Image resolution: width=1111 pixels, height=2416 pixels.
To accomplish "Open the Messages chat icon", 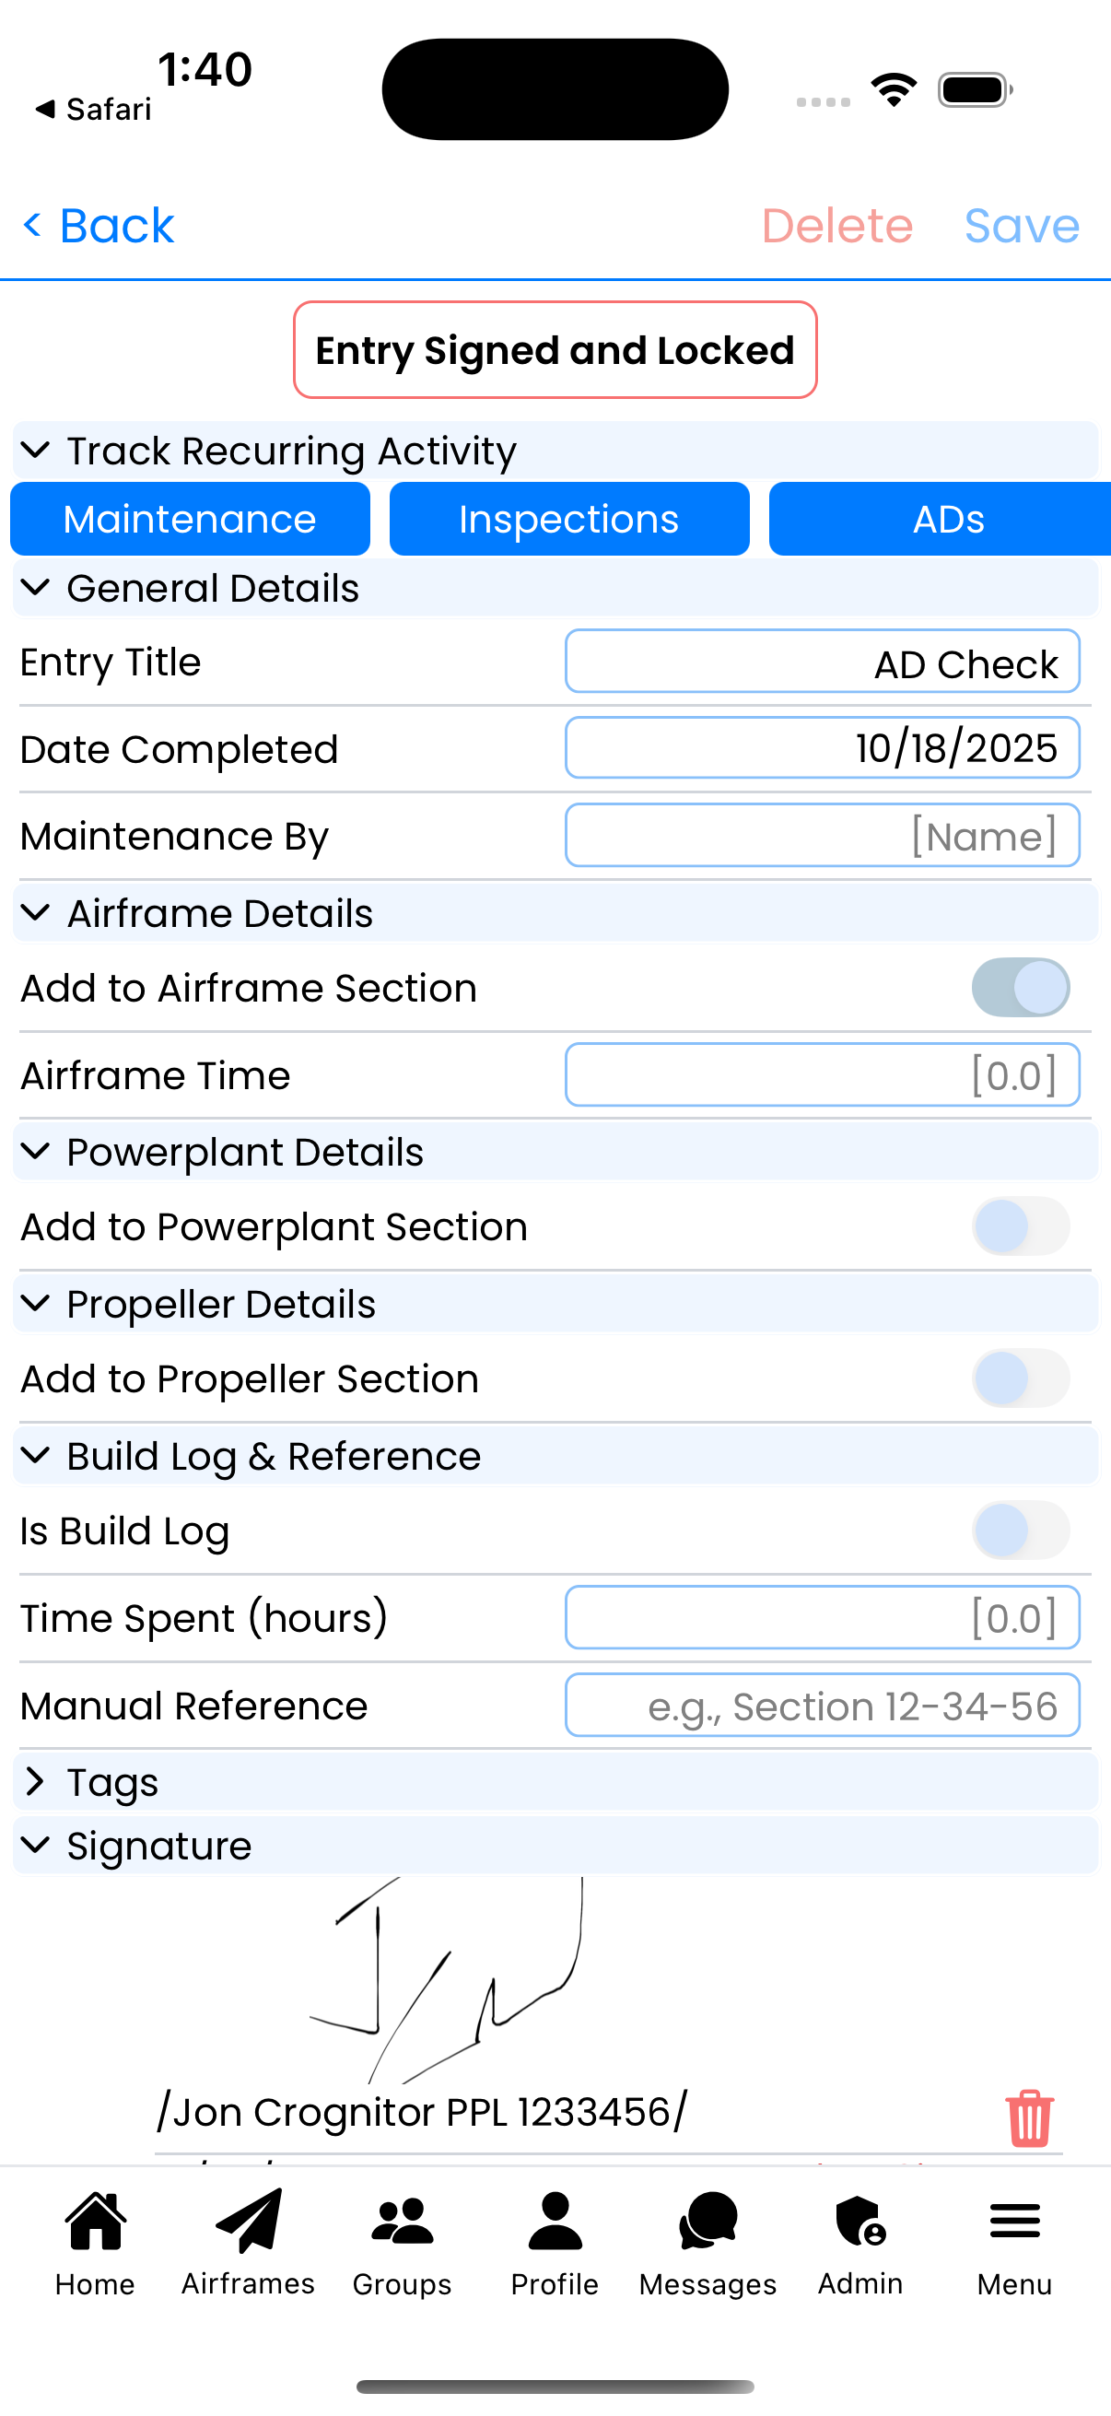I will (x=708, y=2222).
